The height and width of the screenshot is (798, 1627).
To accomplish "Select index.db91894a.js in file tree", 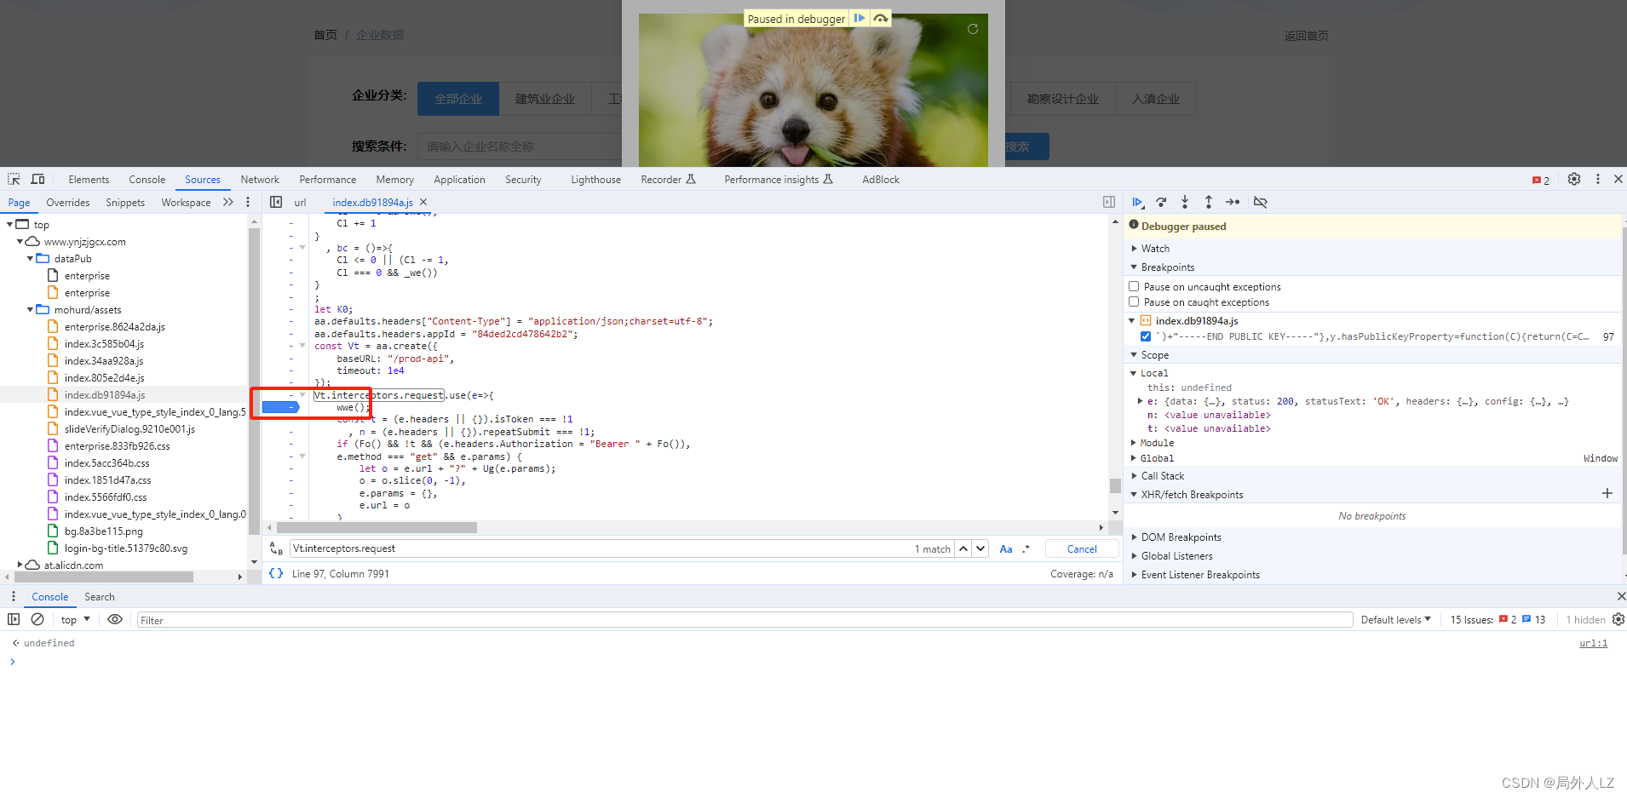I will 105,395.
